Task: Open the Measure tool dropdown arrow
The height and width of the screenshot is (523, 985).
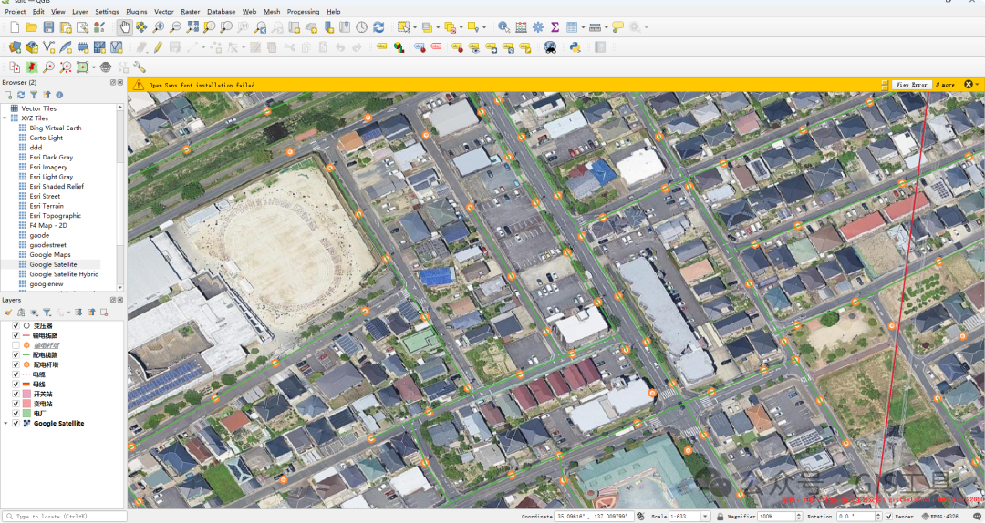Action: click(607, 27)
